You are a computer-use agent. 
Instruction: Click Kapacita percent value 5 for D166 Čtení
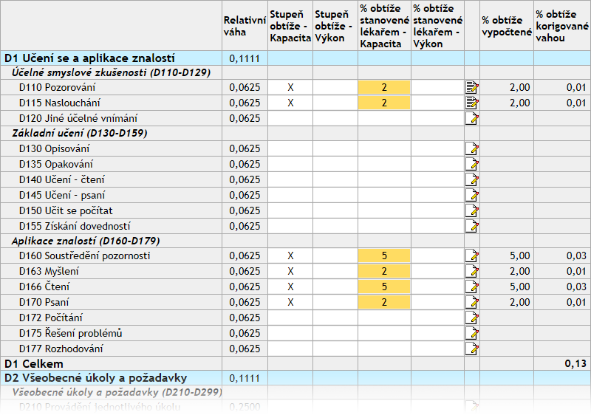coord(384,287)
